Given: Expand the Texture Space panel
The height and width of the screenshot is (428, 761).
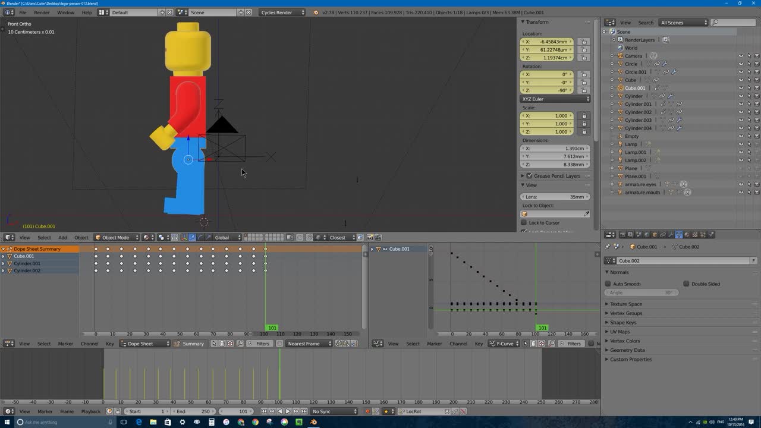Looking at the screenshot, I should coord(625,304).
